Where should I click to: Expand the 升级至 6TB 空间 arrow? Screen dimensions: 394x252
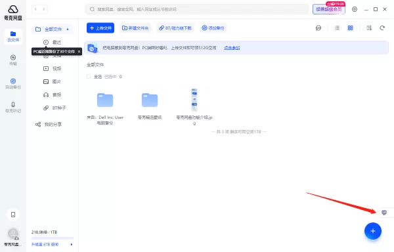pos(72,245)
